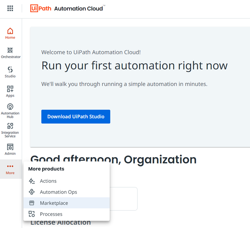Click the Processes icon

pyautogui.click(x=31, y=214)
